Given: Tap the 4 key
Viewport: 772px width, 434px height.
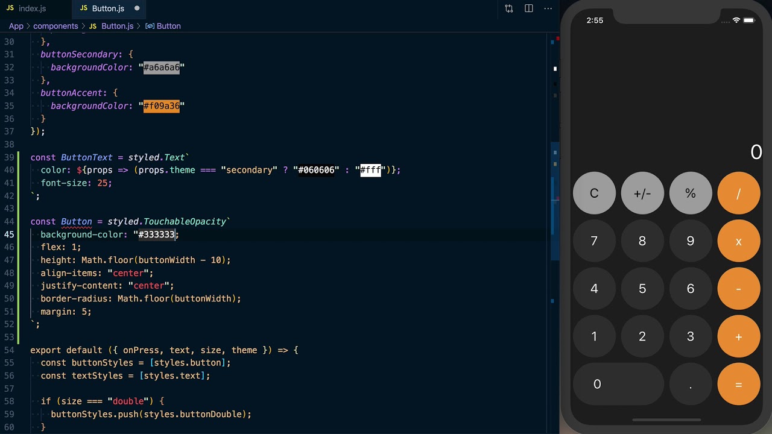Looking at the screenshot, I should point(594,289).
